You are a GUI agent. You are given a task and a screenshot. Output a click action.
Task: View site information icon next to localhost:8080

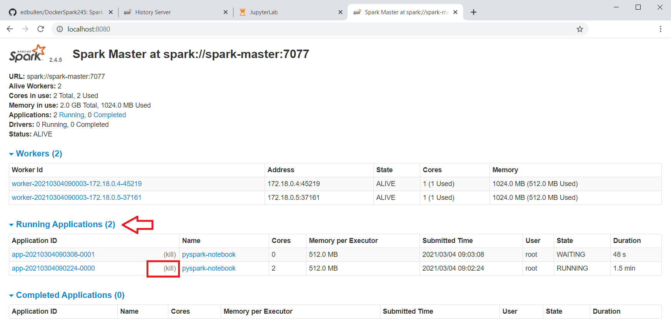click(60, 29)
